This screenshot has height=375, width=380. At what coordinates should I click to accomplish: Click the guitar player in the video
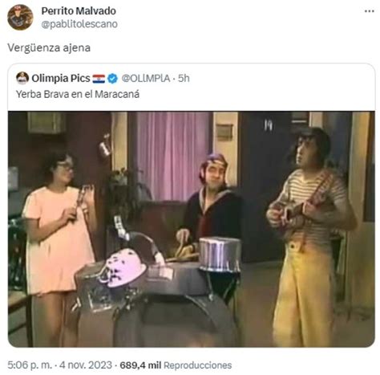tap(311, 235)
